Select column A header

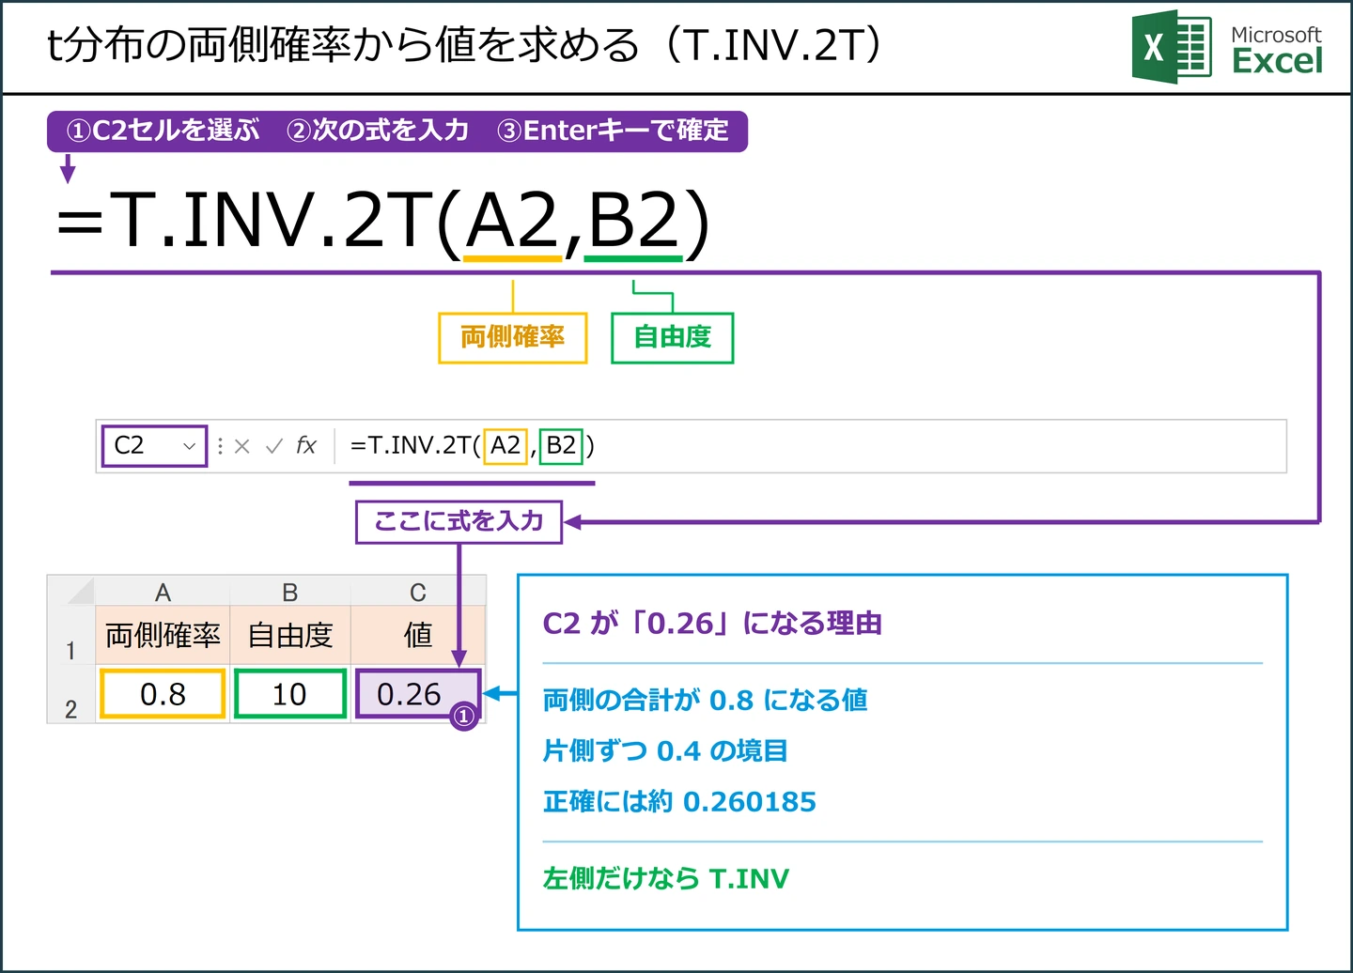163,592
